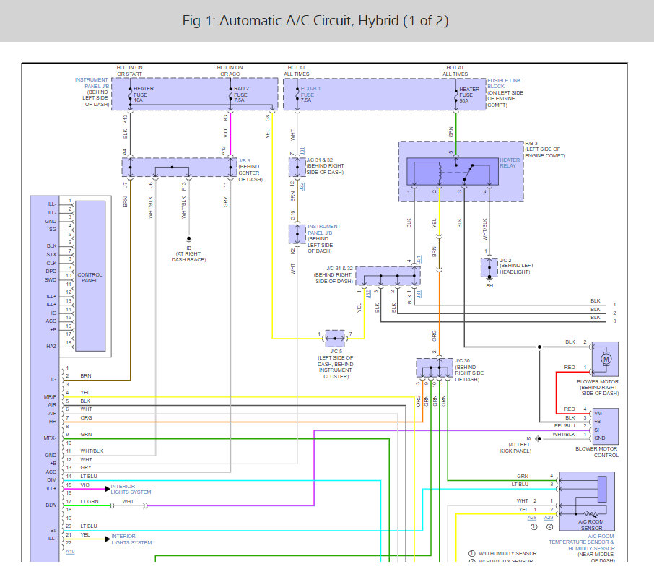Click the J/C 5 connector symbol
This screenshot has width=654, height=582.
[335, 339]
